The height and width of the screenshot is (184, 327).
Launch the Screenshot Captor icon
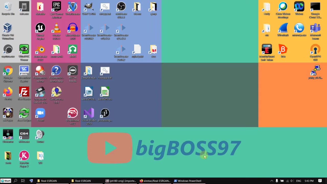24,74
